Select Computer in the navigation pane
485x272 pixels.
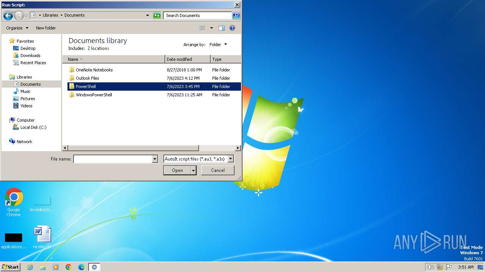click(x=25, y=120)
